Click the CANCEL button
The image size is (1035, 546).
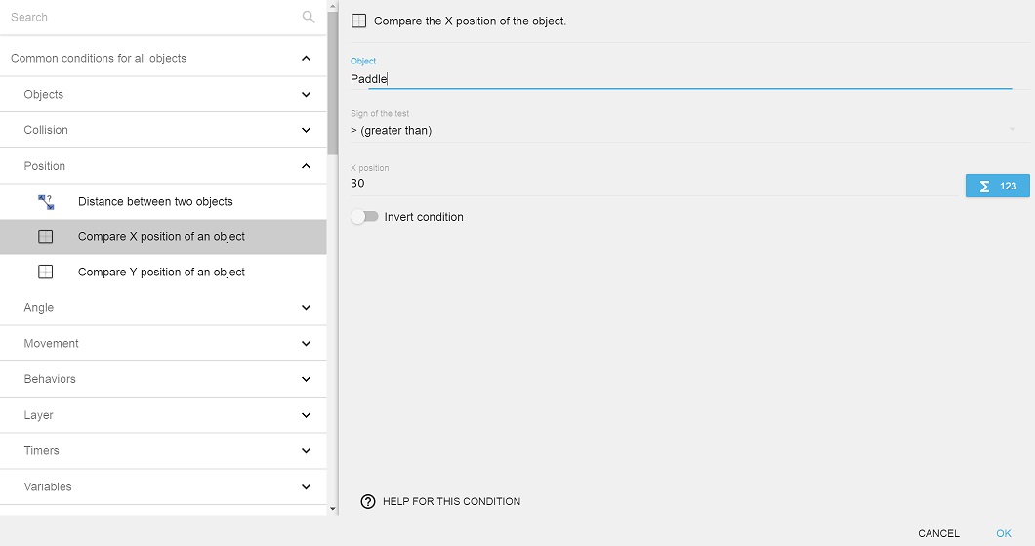(x=938, y=533)
